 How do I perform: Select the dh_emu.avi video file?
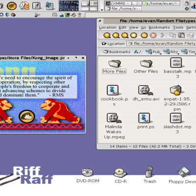coord(146,93)
